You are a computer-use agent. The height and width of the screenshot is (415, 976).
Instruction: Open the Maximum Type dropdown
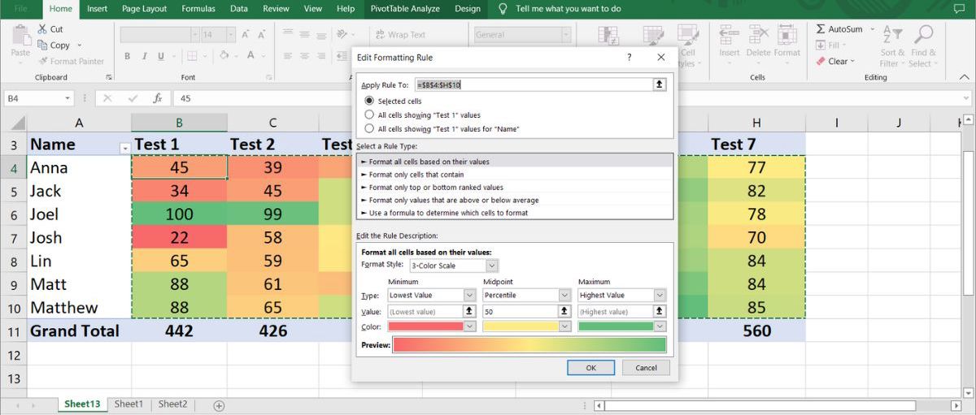660,296
